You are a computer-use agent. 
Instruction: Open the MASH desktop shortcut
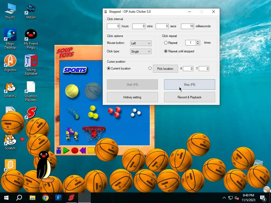tap(31, 12)
